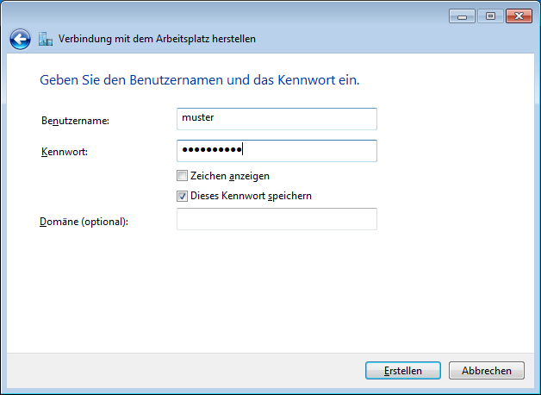Click the Benutzername: label
The image size is (541, 395).
click(x=75, y=121)
